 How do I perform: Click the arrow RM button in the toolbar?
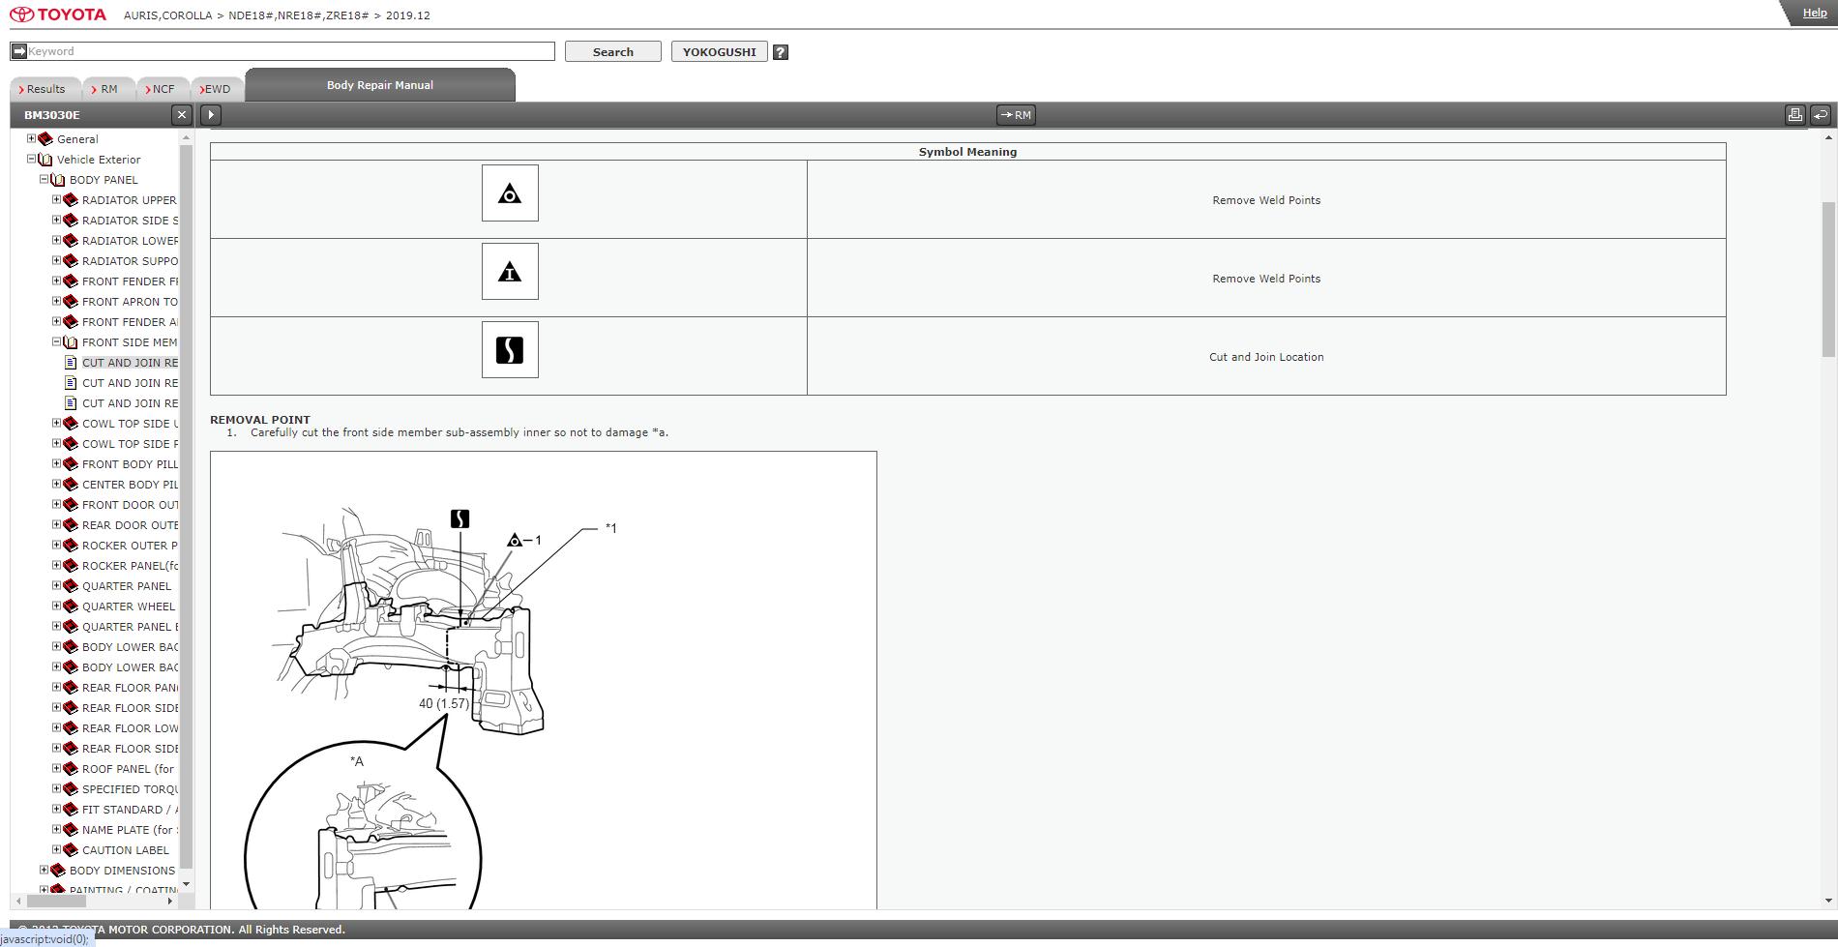(x=1016, y=115)
